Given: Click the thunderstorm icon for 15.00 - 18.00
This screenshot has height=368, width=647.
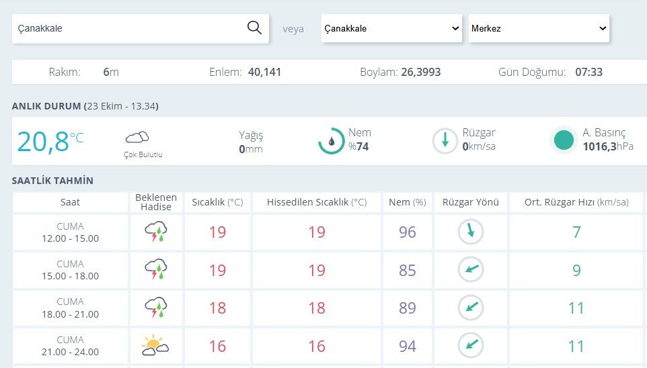Looking at the screenshot, I should (x=155, y=269).
